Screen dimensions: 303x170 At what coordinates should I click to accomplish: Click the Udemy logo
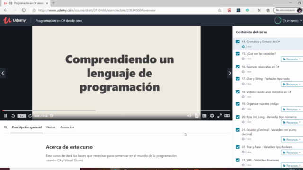pos(15,20)
